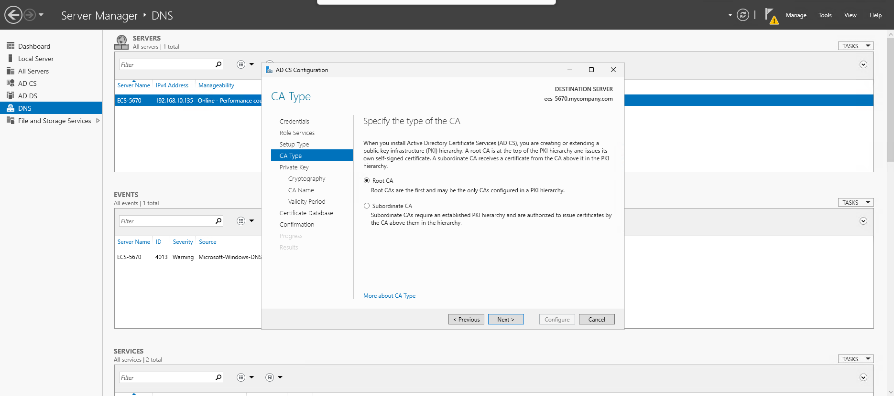Open the Manage menu
This screenshot has width=894, height=396.
coord(796,15)
